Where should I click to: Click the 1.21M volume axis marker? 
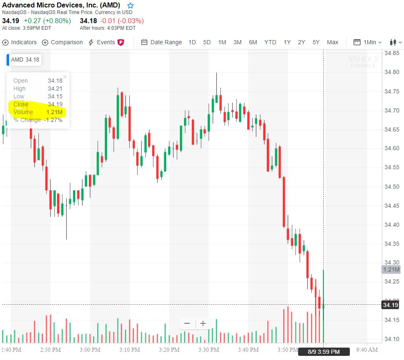point(391,269)
